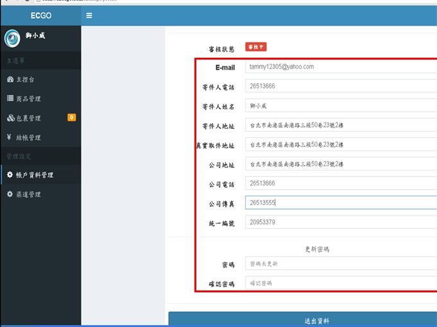
Task: Click the E-mail input field
Action: pos(340,67)
